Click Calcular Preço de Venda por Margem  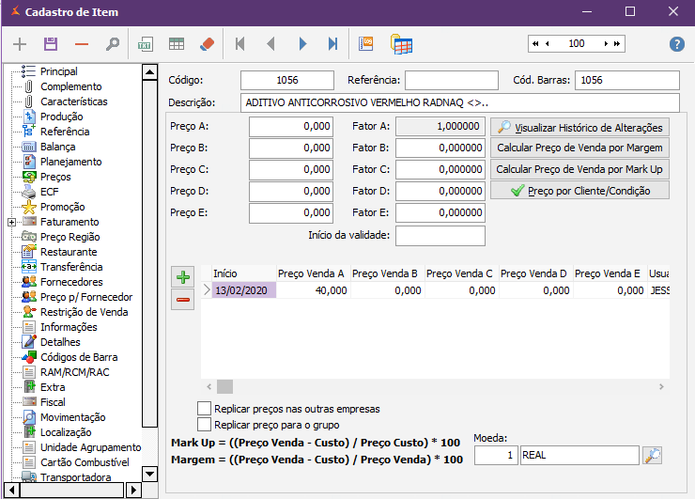(x=579, y=148)
